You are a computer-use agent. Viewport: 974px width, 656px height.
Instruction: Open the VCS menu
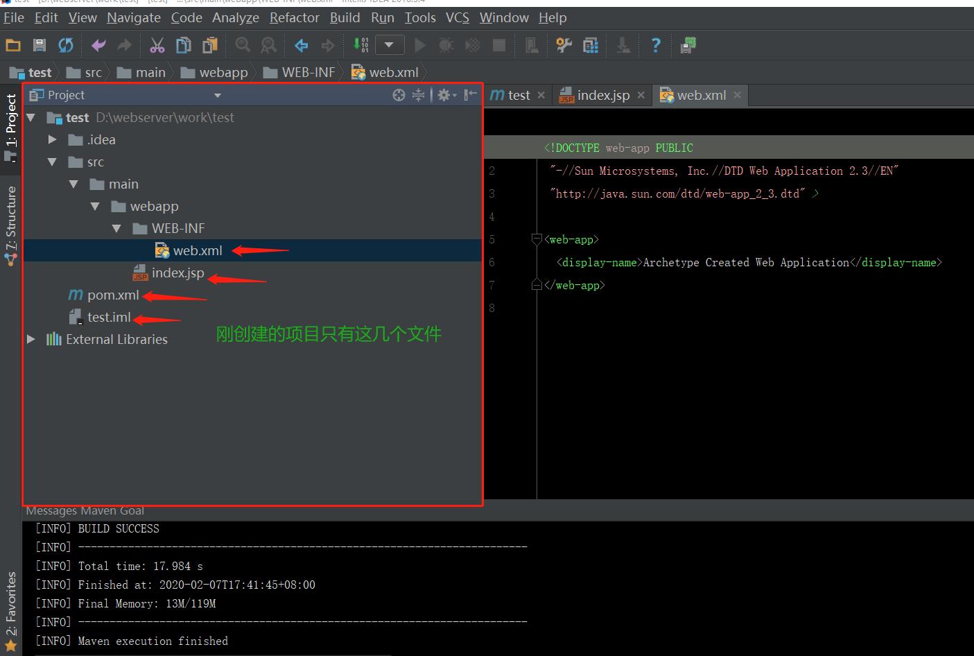pos(458,18)
